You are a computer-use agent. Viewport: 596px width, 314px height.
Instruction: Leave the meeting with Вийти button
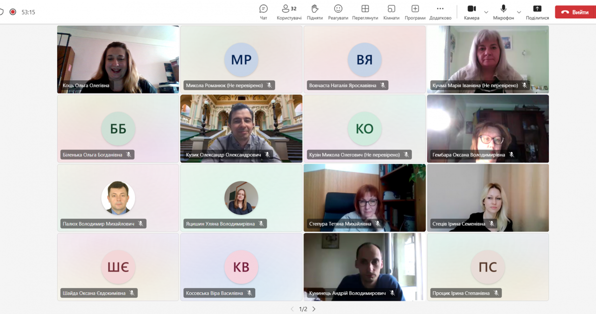point(575,12)
